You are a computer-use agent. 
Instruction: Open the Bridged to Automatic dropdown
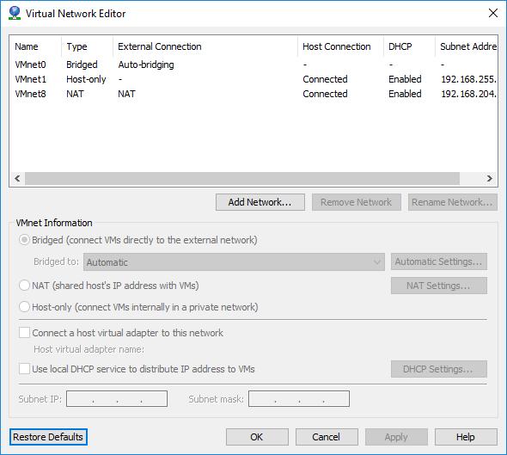point(234,261)
